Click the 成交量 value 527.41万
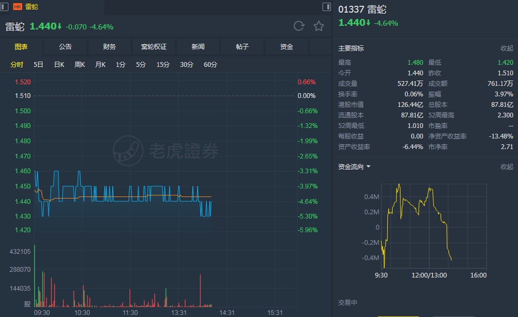Viewport: 518px width, 317px height. click(411, 84)
